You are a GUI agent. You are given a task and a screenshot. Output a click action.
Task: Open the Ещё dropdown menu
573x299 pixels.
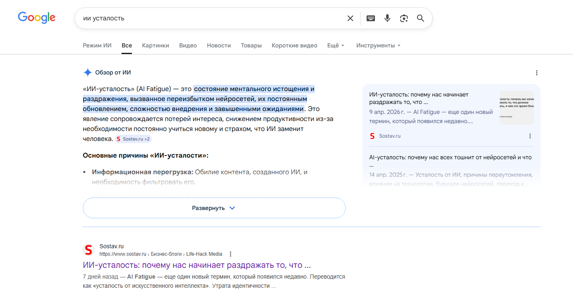pyautogui.click(x=335, y=45)
